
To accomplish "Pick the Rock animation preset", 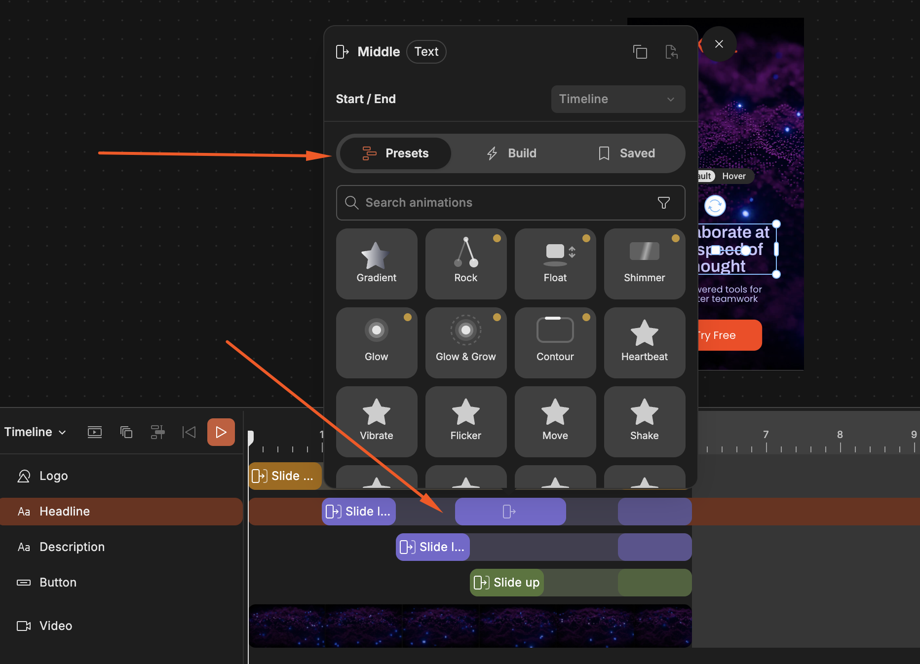I will click(x=465, y=263).
